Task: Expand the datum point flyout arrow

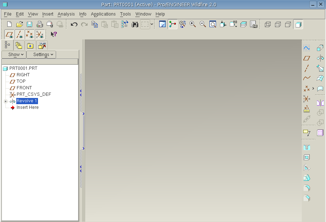Action: [x=313, y=89]
